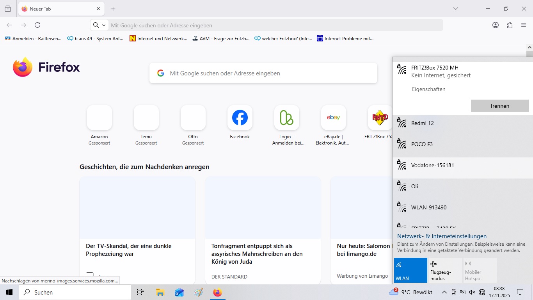Viewport: 533px width, 300px height.
Task: Open the weather widget 9°C Bewölkt
Action: (411, 292)
